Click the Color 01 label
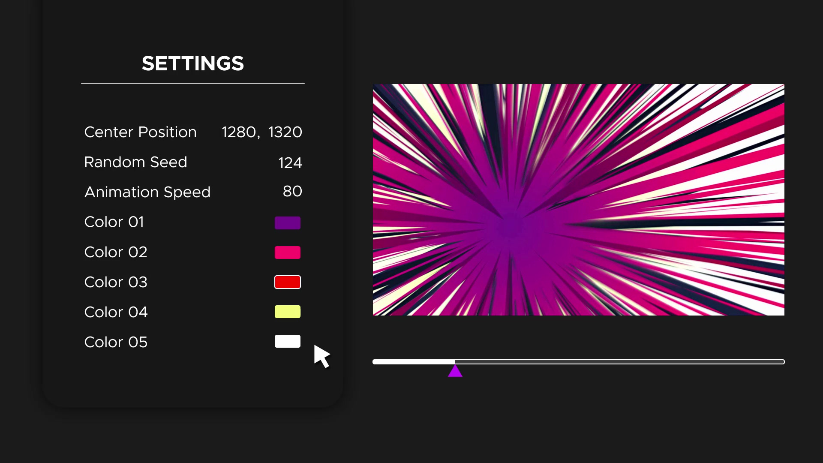This screenshot has width=823, height=463. pos(114,222)
